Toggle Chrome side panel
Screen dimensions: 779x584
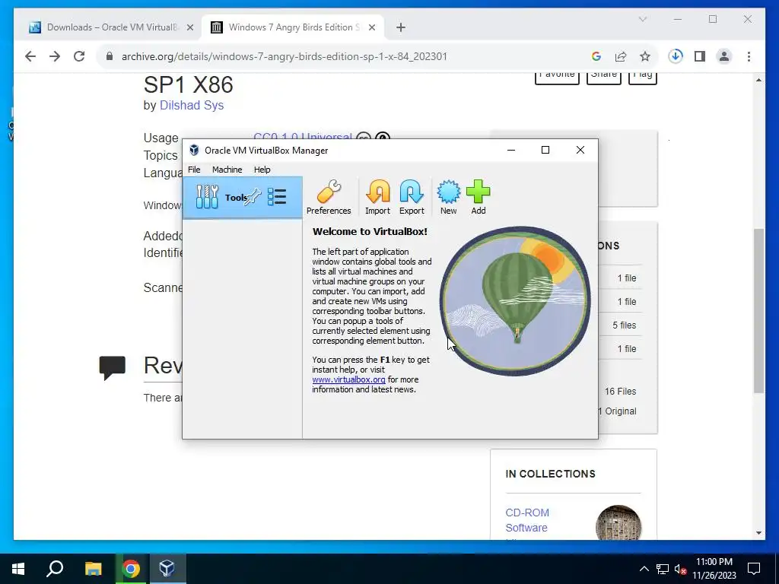(x=700, y=56)
